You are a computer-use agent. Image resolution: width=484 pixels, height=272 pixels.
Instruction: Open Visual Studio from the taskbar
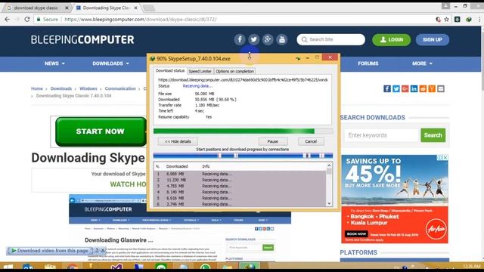point(116,267)
